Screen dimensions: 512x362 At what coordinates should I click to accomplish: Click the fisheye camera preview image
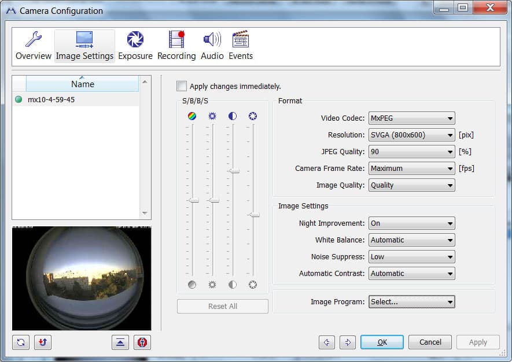[82, 278]
